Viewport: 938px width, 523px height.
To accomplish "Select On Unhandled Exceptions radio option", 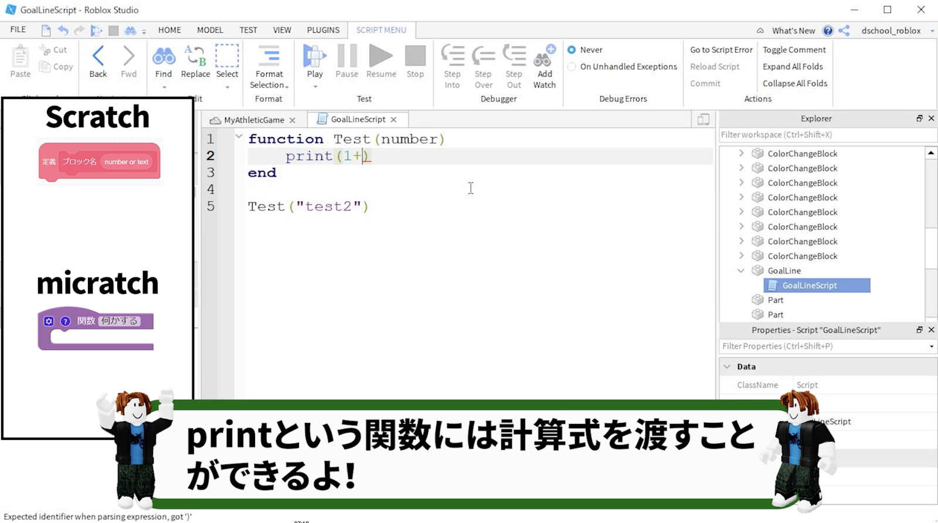I will 572,67.
